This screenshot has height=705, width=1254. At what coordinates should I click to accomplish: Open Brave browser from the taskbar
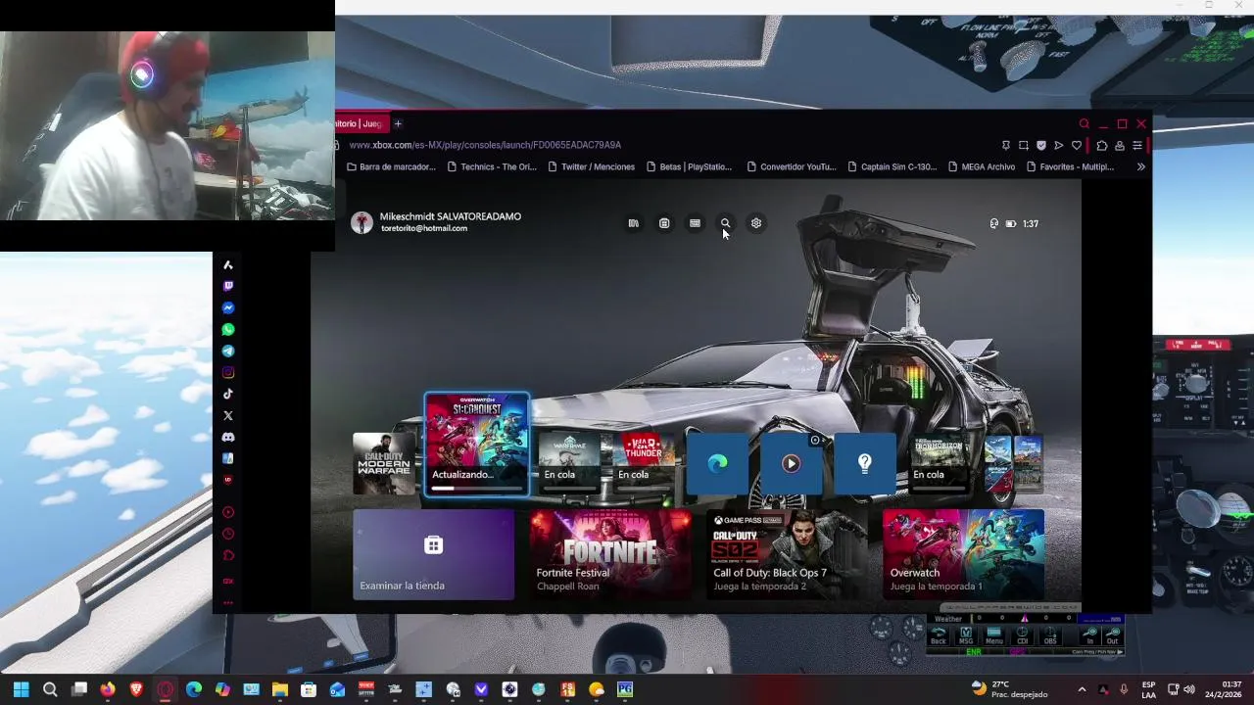[x=136, y=689]
